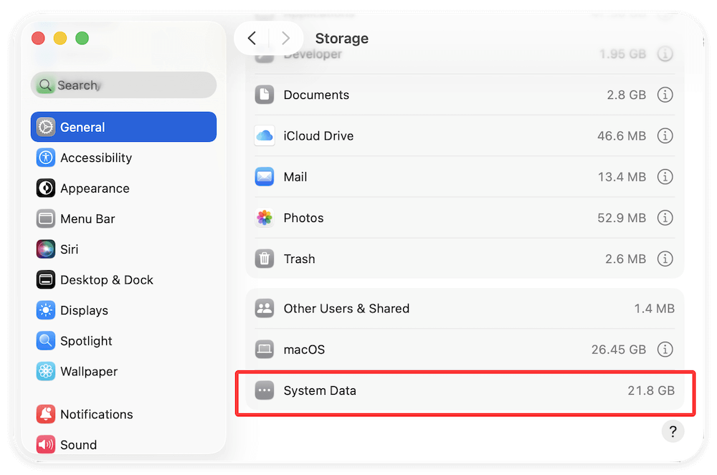Select the Spotlight settings icon
717x475 pixels.
[46, 341]
